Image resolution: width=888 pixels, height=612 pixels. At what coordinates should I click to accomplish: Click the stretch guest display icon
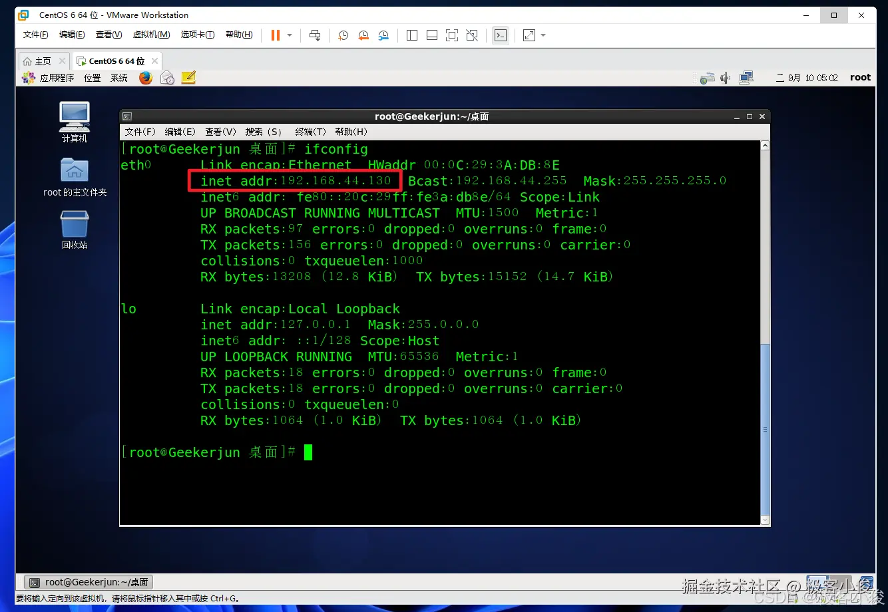coord(529,35)
